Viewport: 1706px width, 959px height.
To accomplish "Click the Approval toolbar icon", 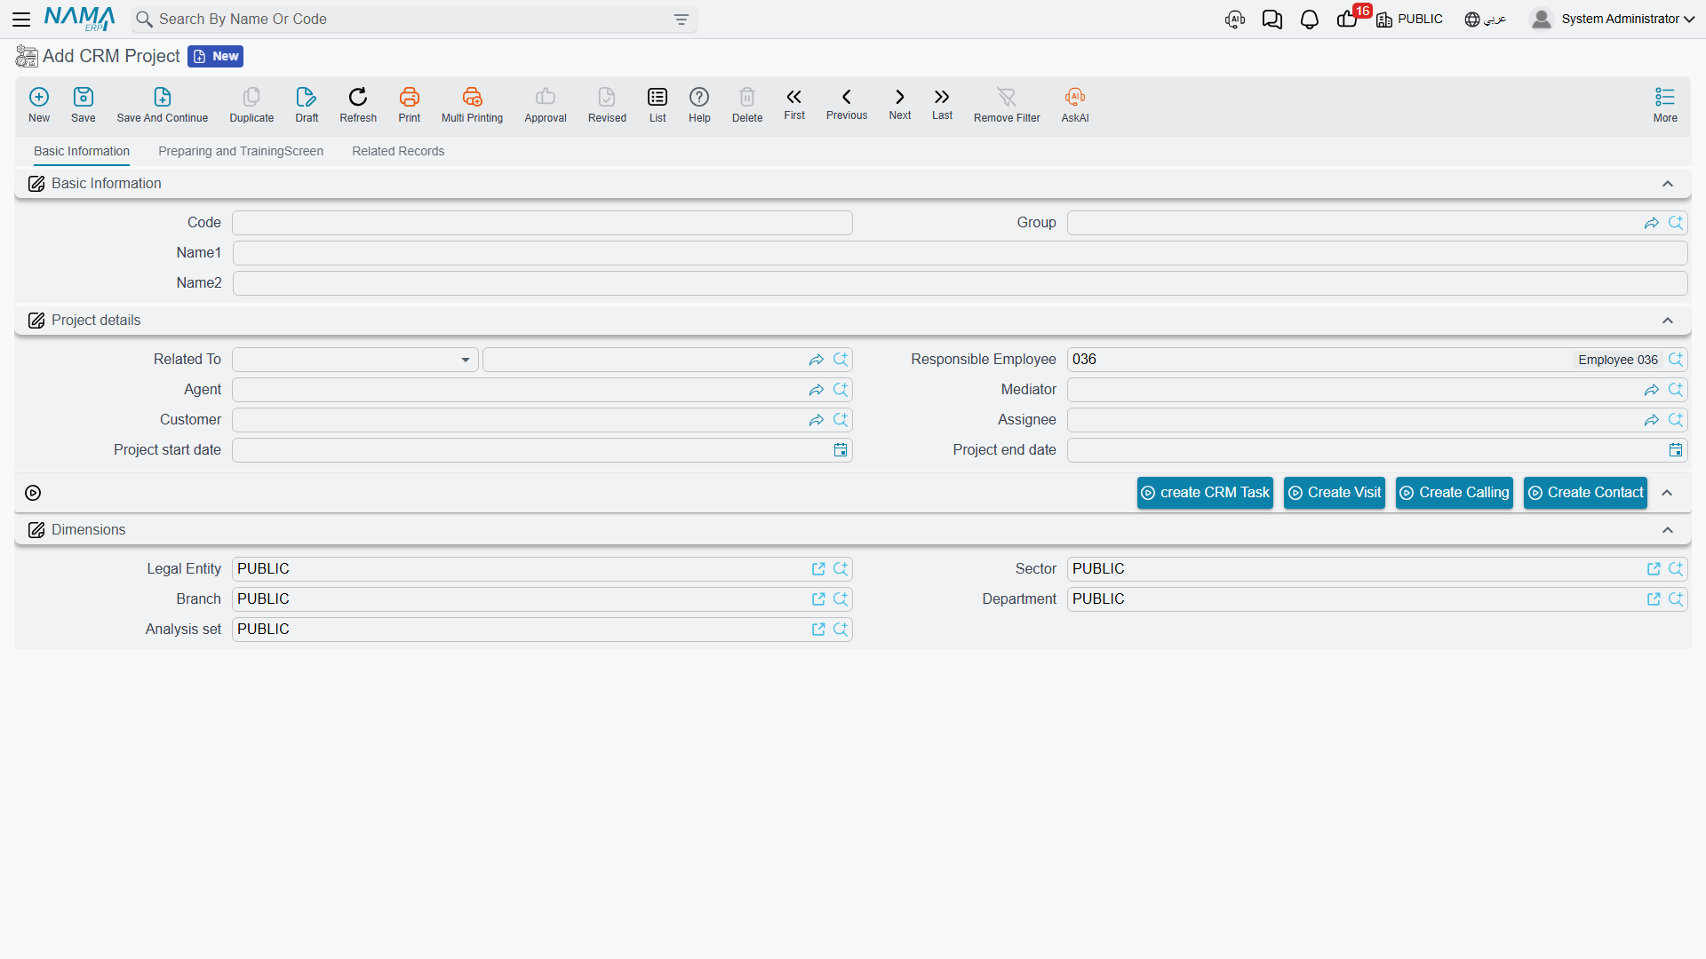I will click(546, 105).
